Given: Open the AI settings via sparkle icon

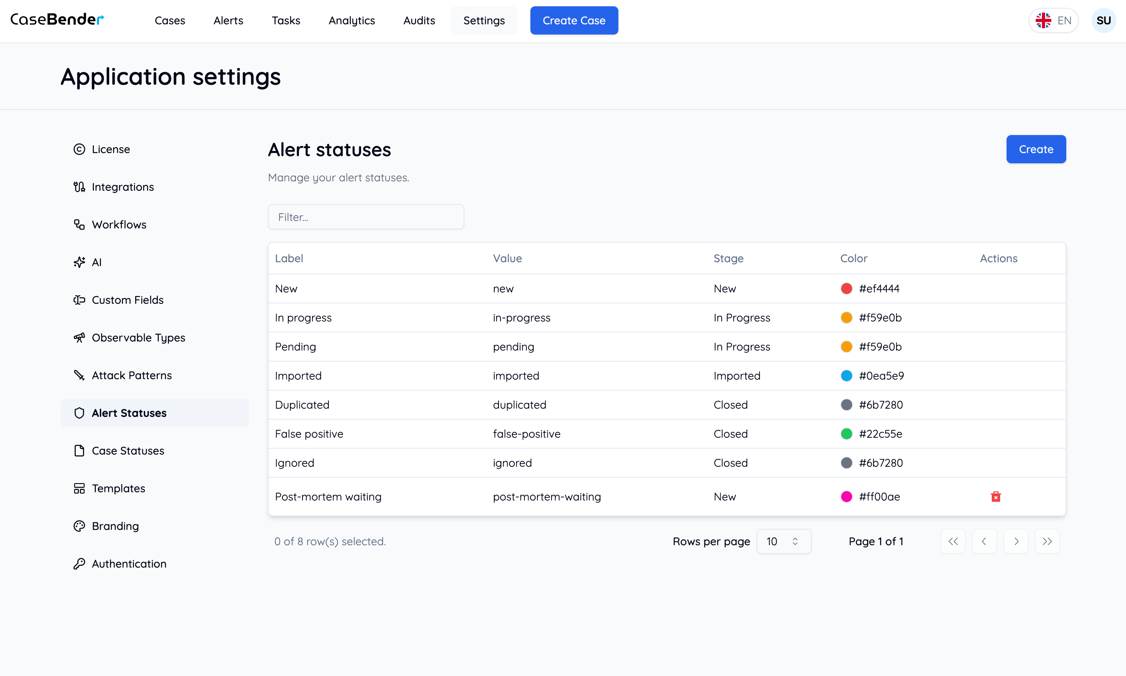Looking at the screenshot, I should click(79, 262).
